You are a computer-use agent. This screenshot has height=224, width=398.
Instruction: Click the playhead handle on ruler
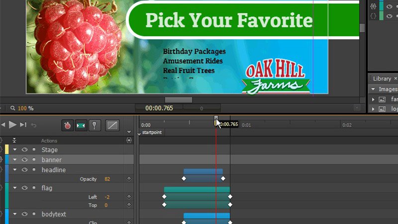tap(216, 118)
